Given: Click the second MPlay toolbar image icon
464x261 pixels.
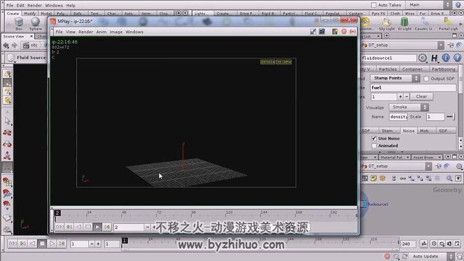Looking at the screenshot, I should click(x=322, y=31).
